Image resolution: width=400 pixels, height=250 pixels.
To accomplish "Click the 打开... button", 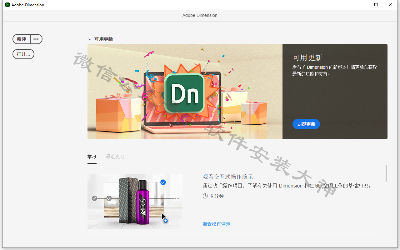I will tap(23, 54).
